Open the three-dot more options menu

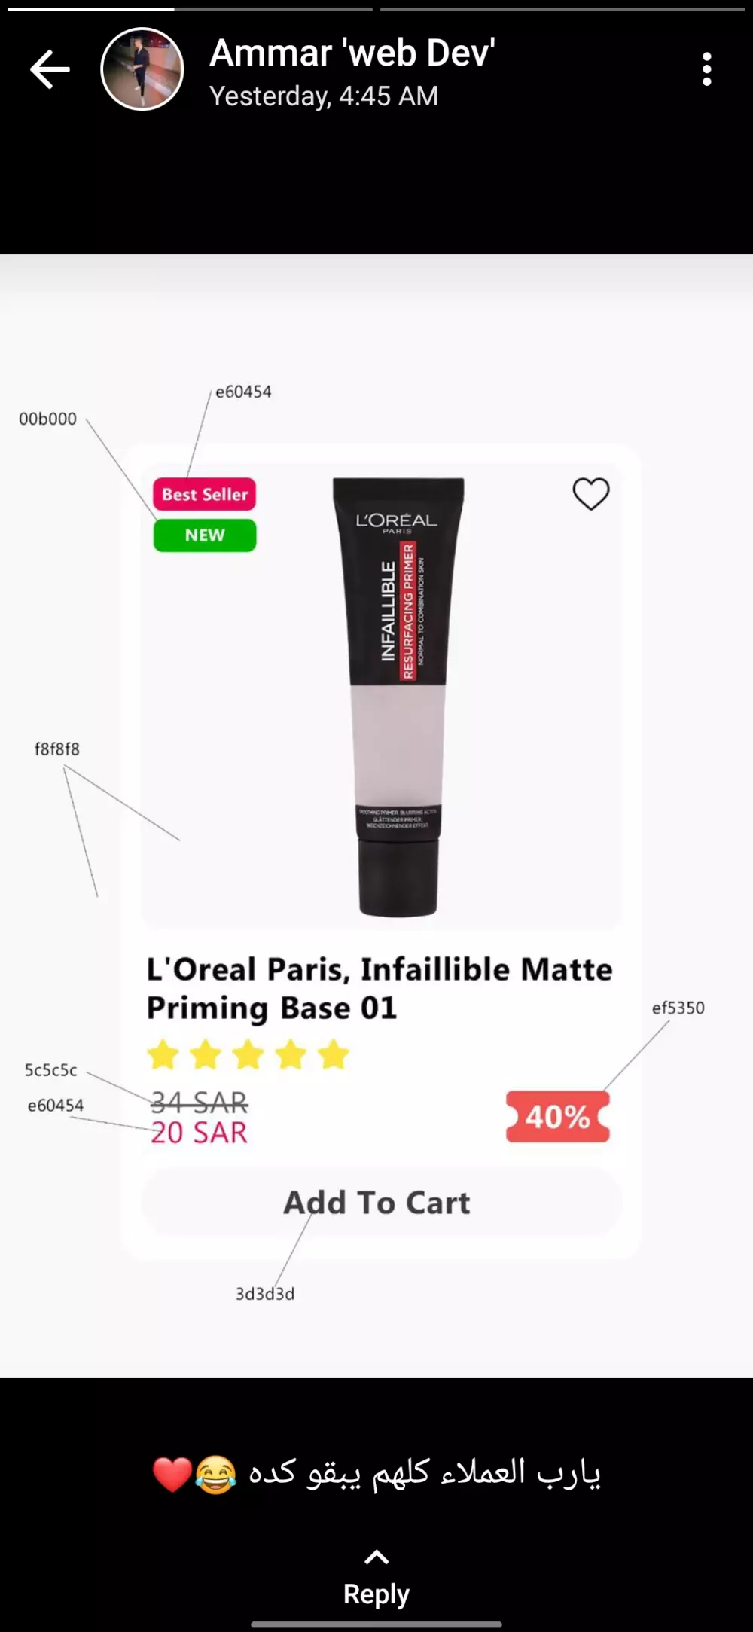(706, 69)
